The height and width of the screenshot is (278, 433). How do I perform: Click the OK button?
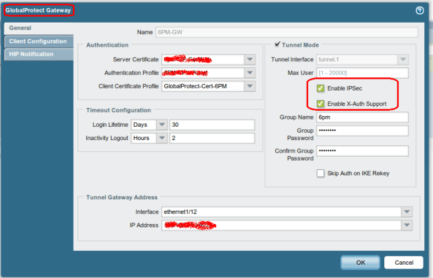click(359, 262)
